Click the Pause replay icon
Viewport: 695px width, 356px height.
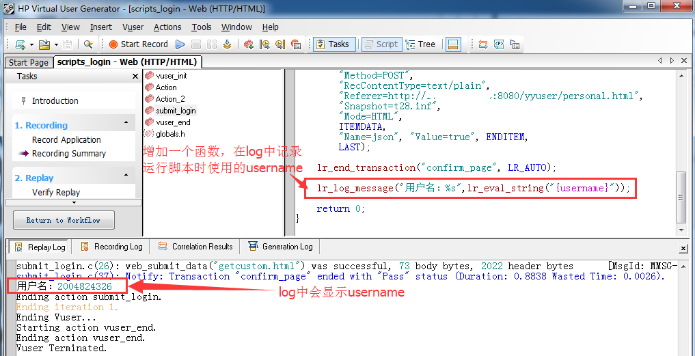pos(211,44)
